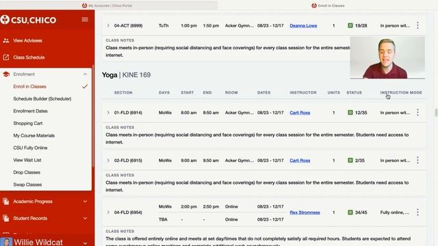Expand the Academic Progress chevron

tap(85, 202)
